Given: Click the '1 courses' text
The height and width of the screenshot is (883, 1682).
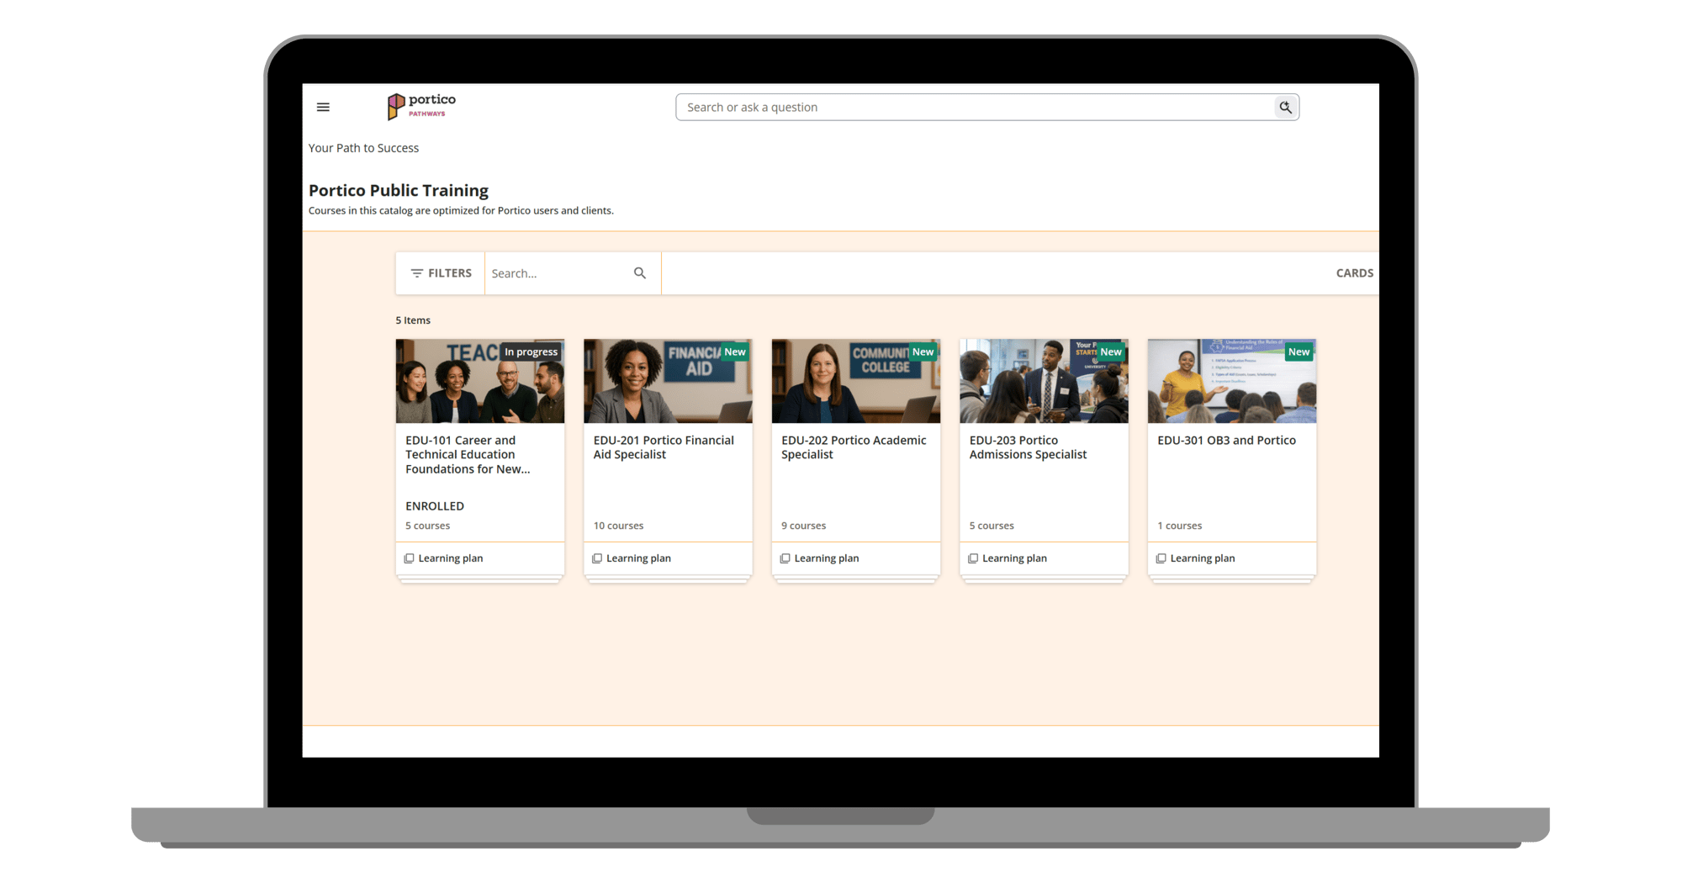Looking at the screenshot, I should pos(1179,526).
